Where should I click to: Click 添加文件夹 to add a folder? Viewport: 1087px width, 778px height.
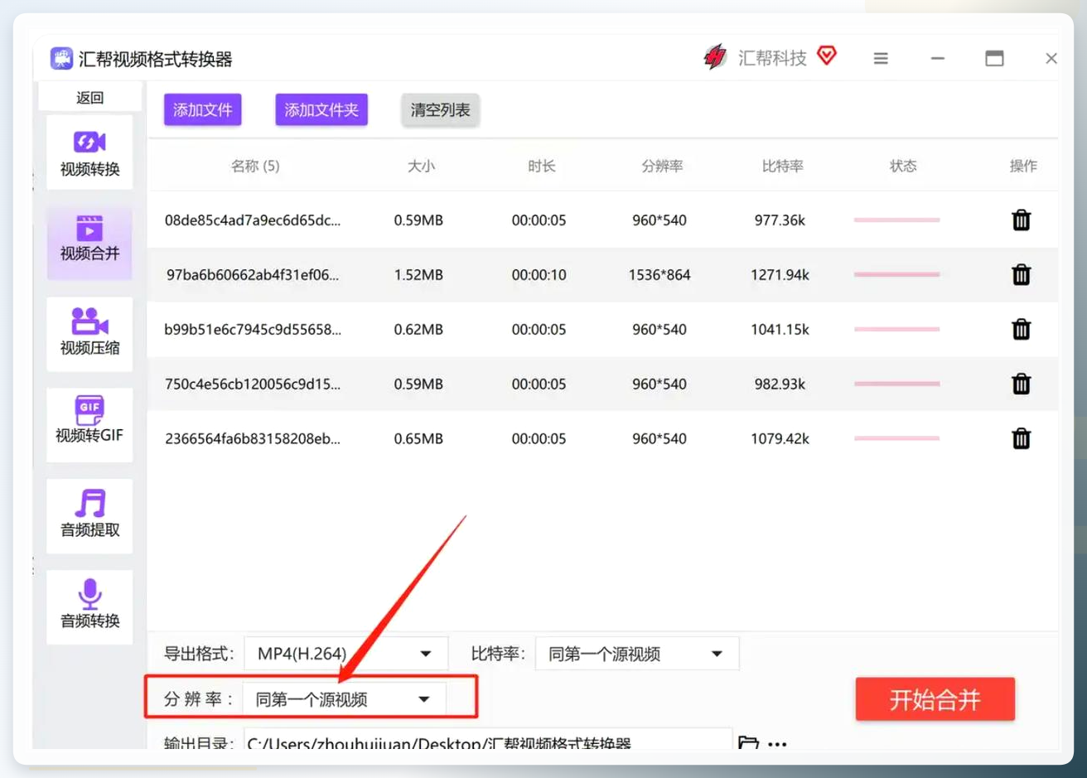coord(321,109)
